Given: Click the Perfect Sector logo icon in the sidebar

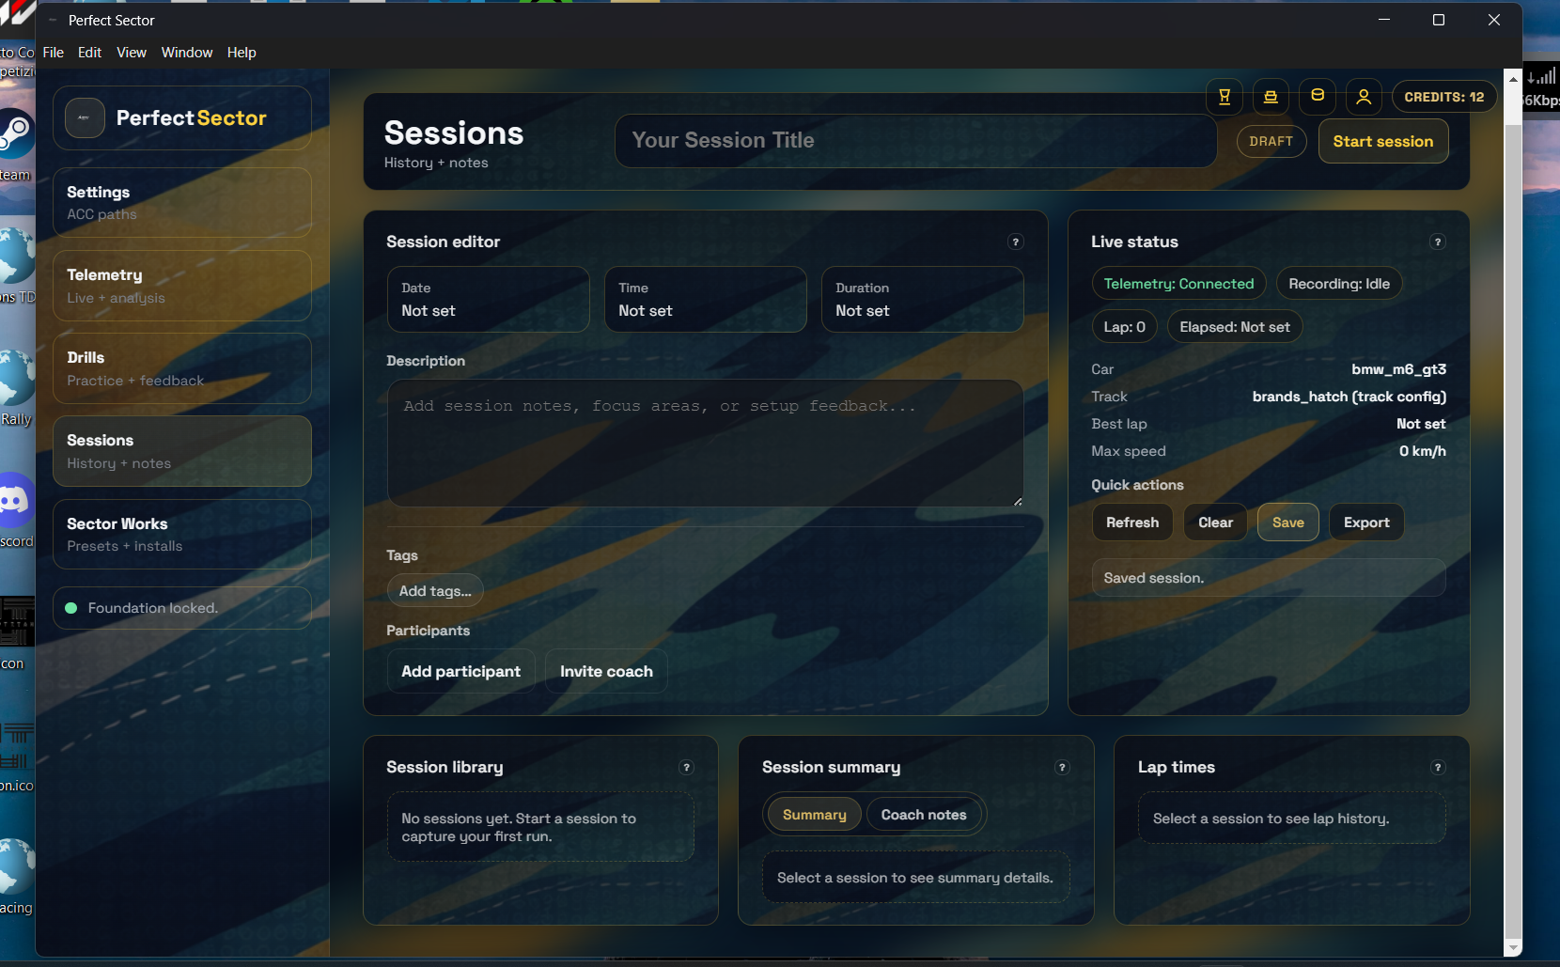Looking at the screenshot, I should 85,118.
